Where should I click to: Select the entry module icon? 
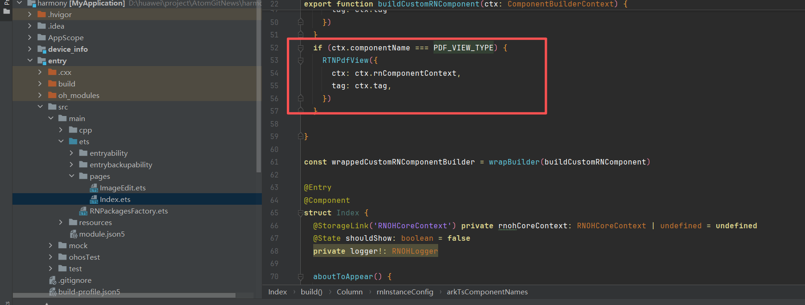pos(42,61)
